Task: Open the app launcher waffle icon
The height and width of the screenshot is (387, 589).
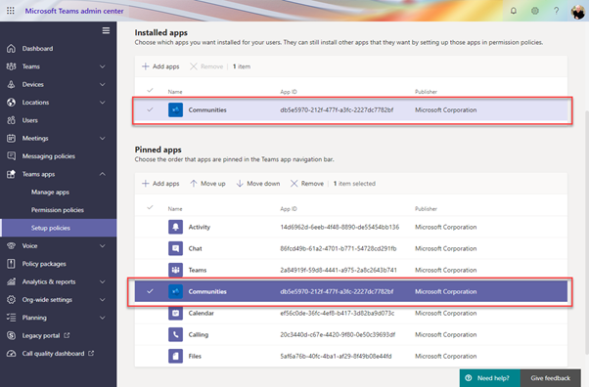Action: (11, 11)
